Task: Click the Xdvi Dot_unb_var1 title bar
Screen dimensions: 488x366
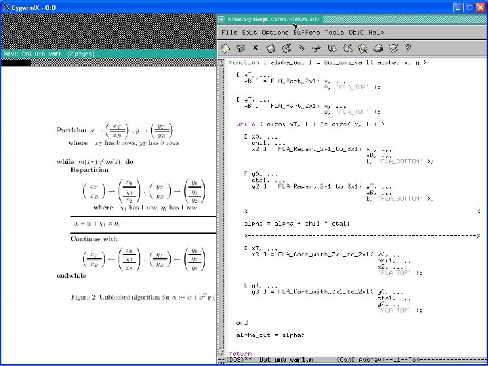Action: tap(108, 54)
